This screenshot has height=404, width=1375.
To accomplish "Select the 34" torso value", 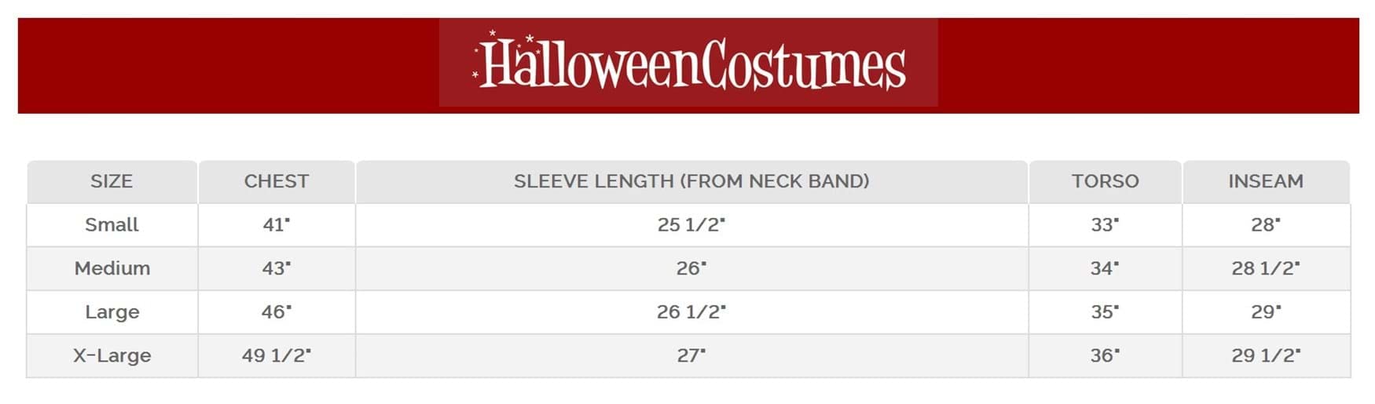I will (1105, 268).
